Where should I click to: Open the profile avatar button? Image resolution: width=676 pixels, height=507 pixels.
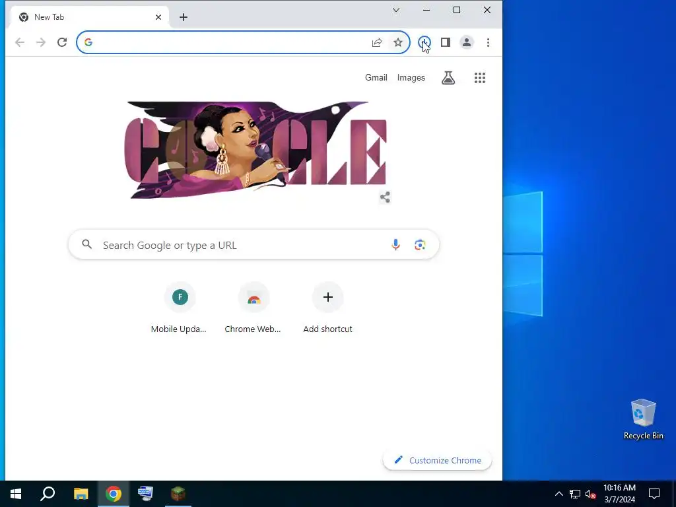[x=467, y=42]
